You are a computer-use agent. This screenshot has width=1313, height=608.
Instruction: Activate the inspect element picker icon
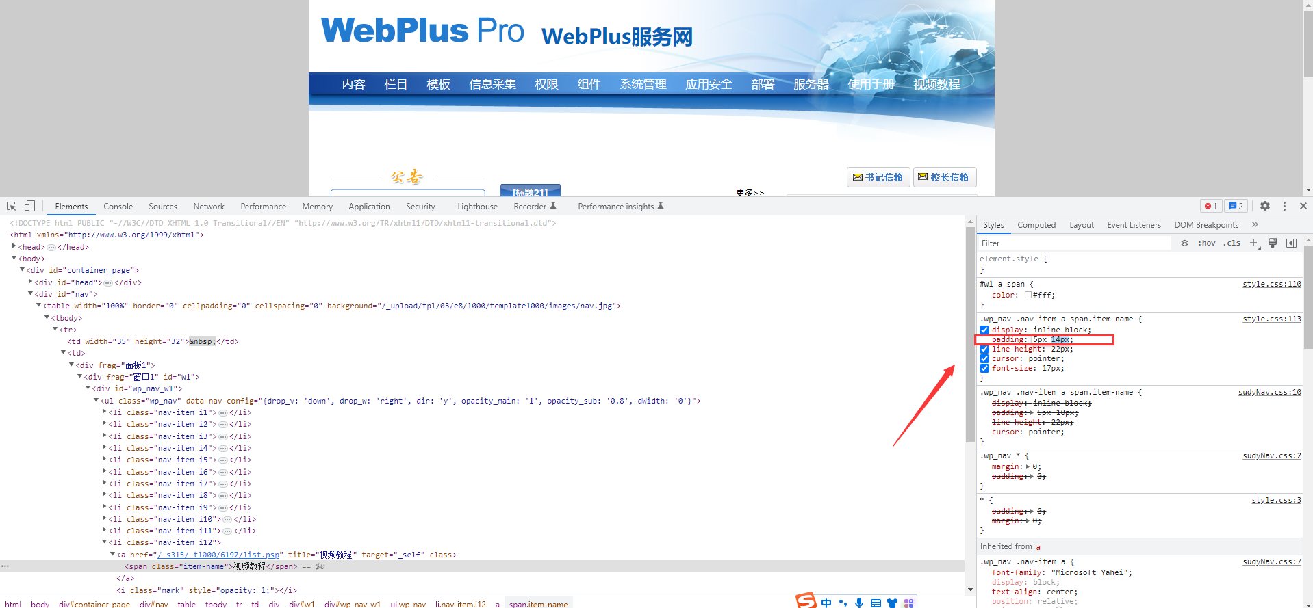click(11, 206)
